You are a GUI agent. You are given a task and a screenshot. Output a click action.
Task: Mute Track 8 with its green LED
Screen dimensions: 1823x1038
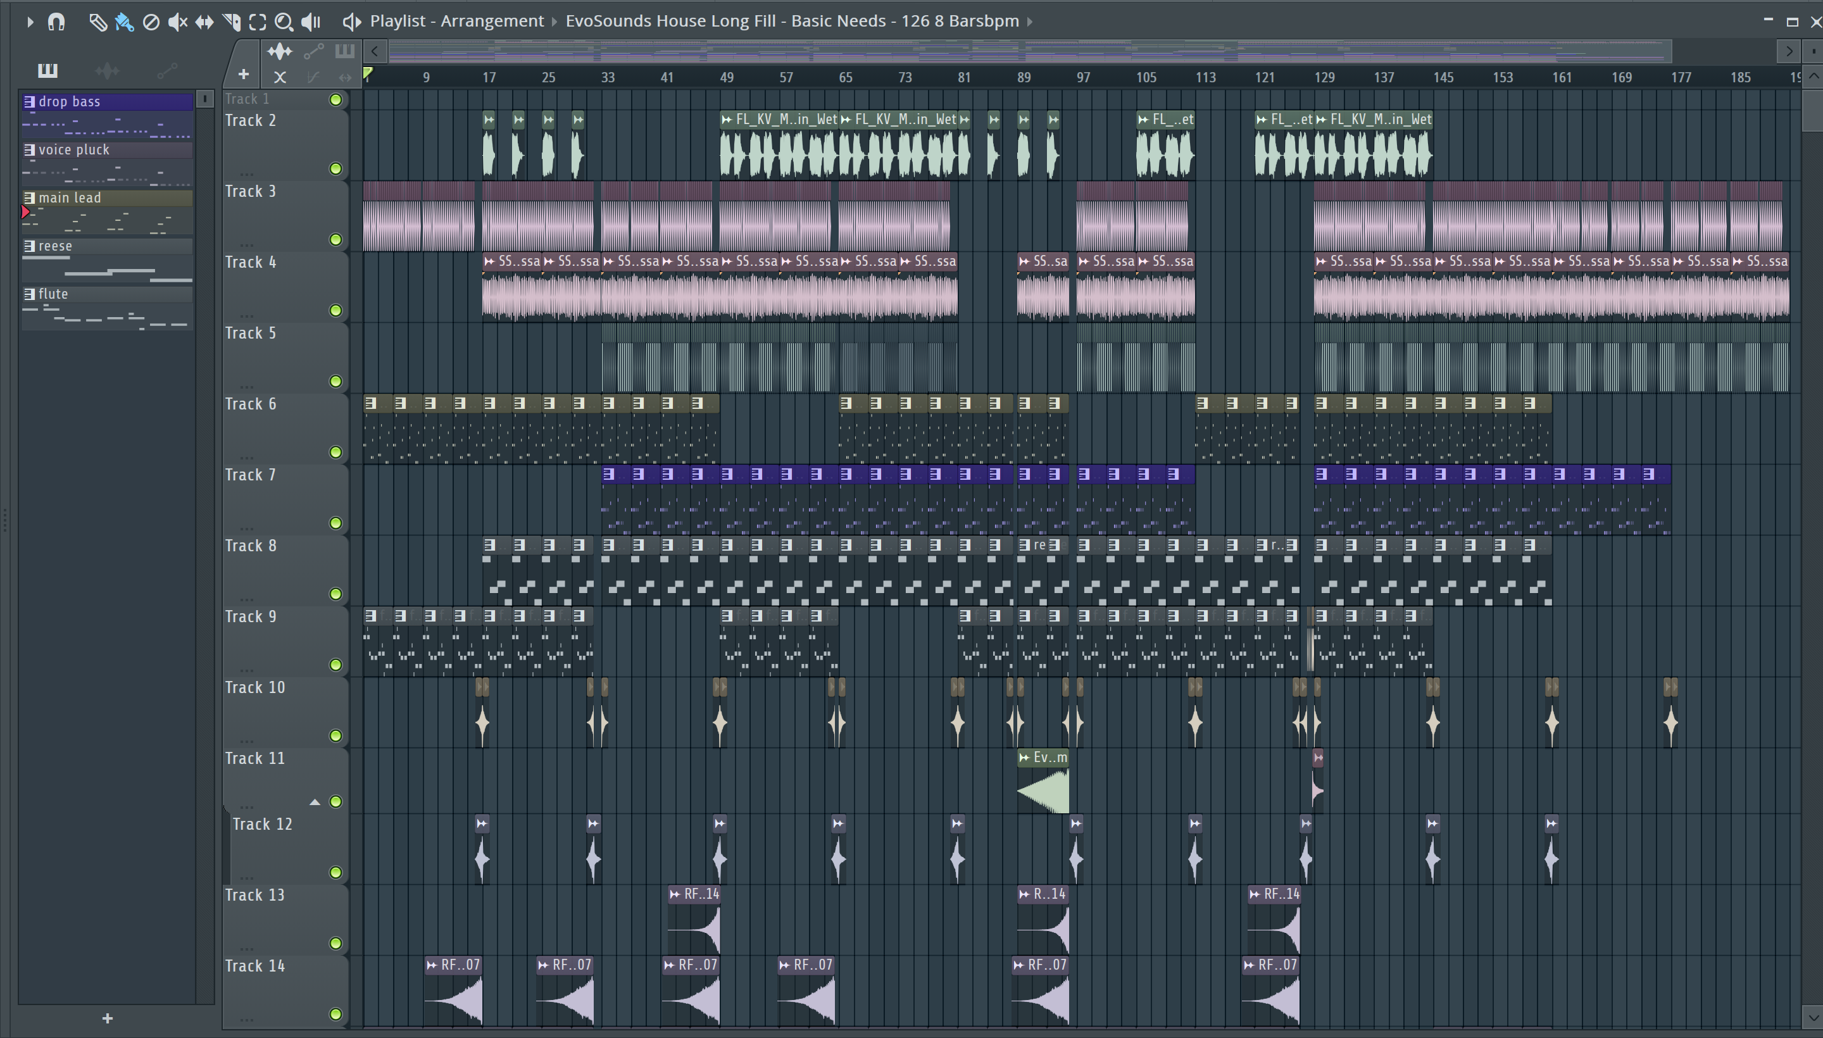(335, 594)
